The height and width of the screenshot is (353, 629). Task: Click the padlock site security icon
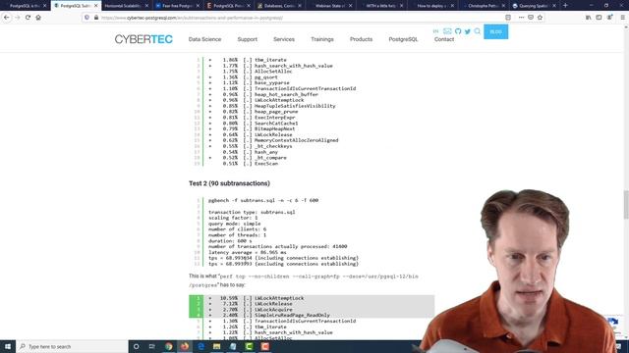[96, 18]
